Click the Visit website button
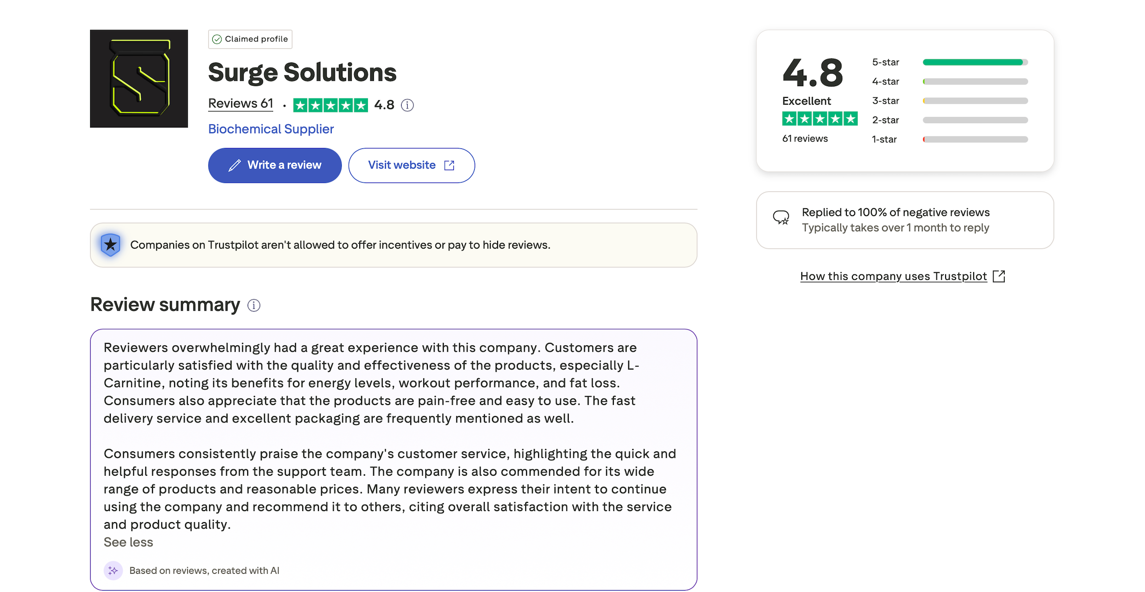Image resolution: width=1145 pixels, height=592 pixels. point(411,165)
